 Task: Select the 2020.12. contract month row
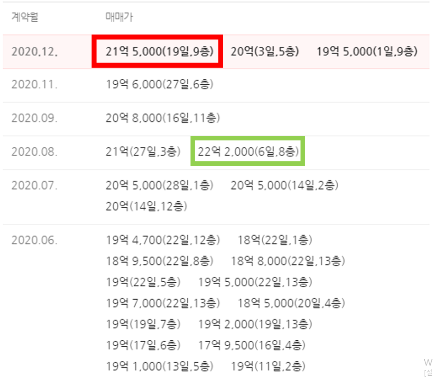(x=216, y=52)
